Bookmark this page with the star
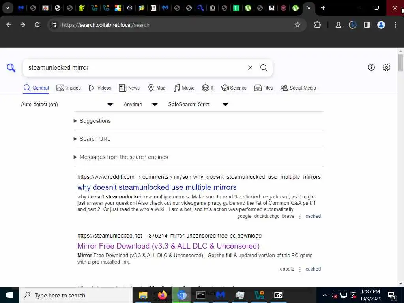Screen dimensions: 404x303 (297, 25)
